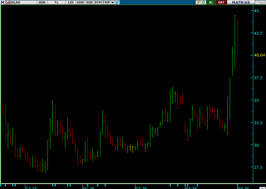This screenshot has height=189, width=266.
Task: Select the latest red price bar
Action: (x=237, y=37)
